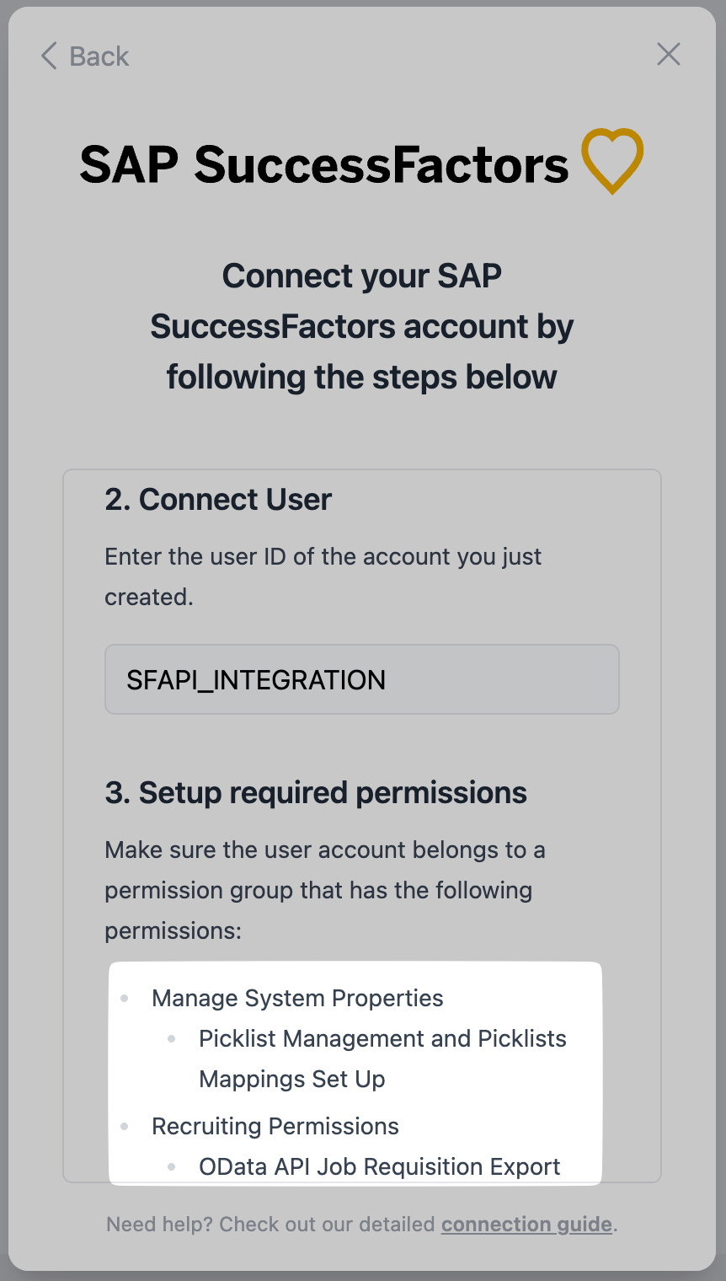The height and width of the screenshot is (1281, 726).
Task: Click OData API Job Requisition Export item
Action: pos(380,1166)
